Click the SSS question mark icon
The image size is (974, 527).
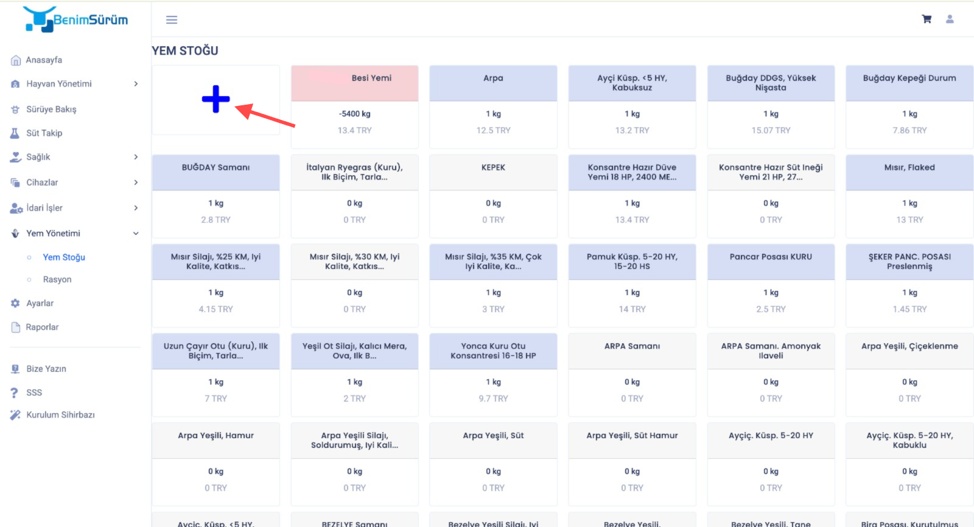(15, 393)
